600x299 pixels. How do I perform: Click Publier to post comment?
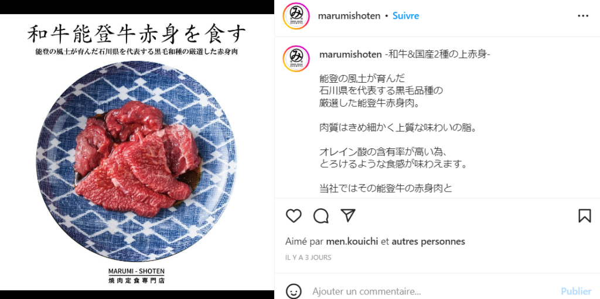pos(576,291)
